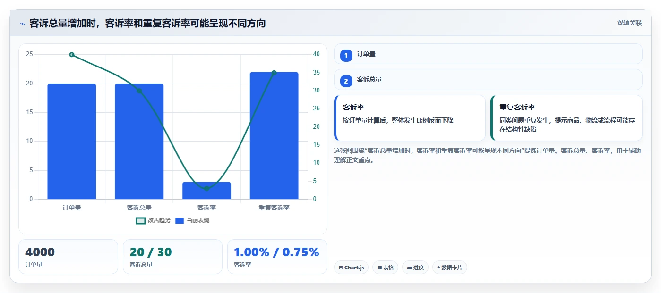The height and width of the screenshot is (293, 661).
Task: Toggle the 改善趋势 legend item
Action: (x=153, y=220)
